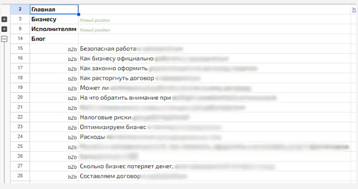Viewport: 358px width, 189px height.
Task: Select the Блог cell
Action: pyautogui.click(x=54, y=39)
